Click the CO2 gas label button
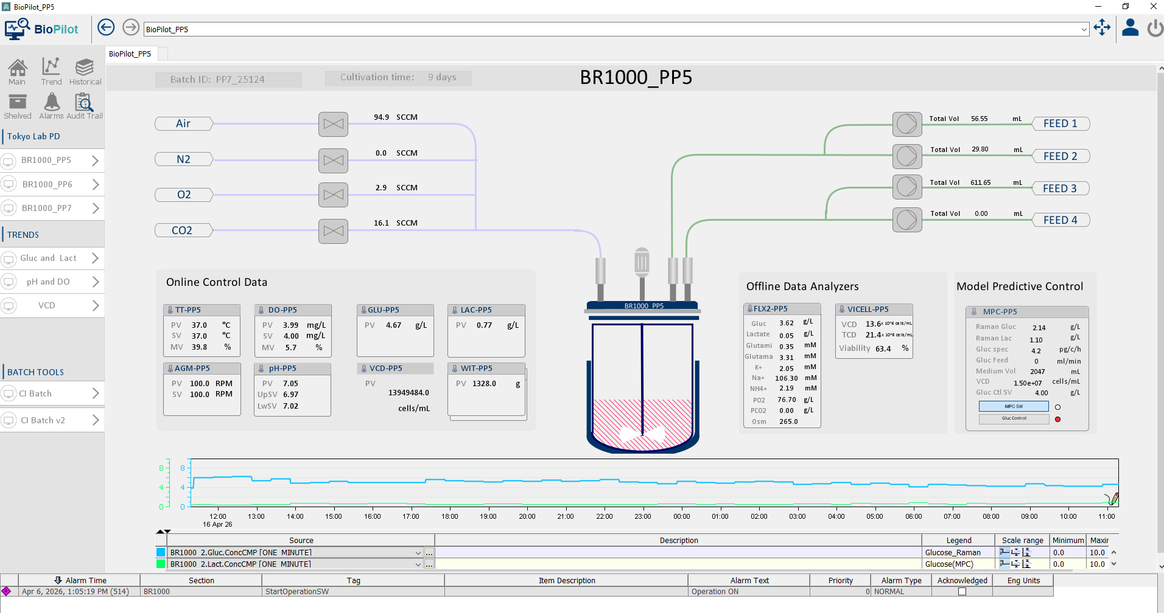Viewport: 1164px width, 613px height. click(x=184, y=230)
